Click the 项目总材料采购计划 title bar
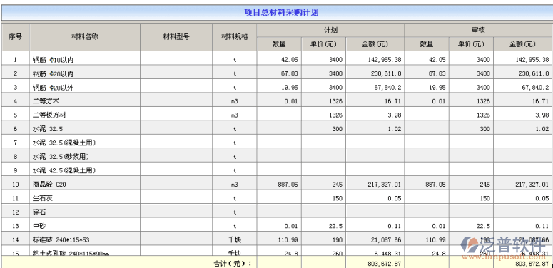The height and width of the screenshot is (268, 553). (277, 13)
